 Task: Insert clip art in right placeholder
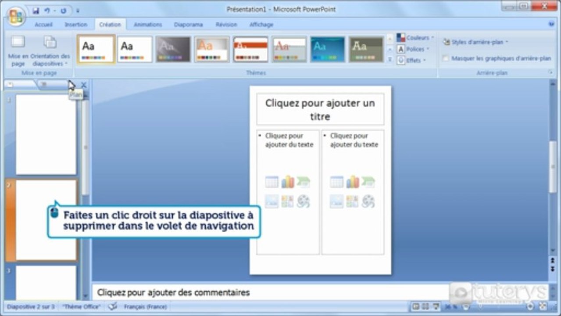[352, 201]
